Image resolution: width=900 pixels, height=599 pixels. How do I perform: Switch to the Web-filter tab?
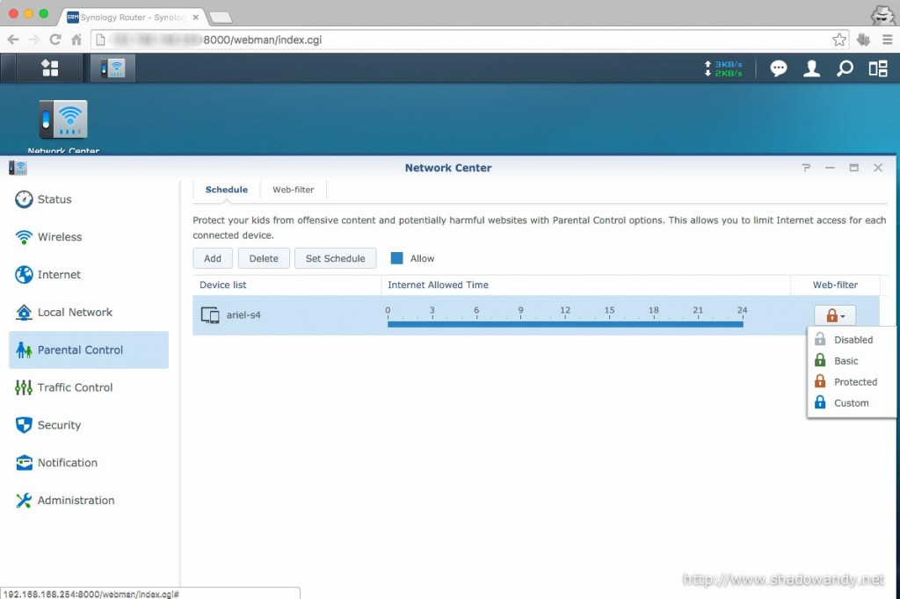(x=294, y=190)
